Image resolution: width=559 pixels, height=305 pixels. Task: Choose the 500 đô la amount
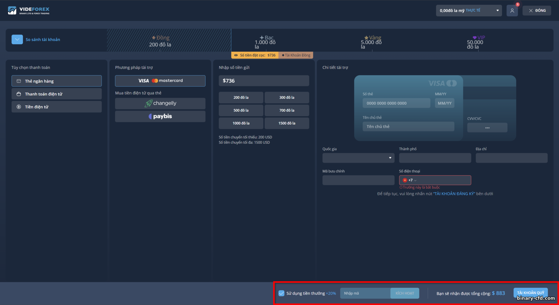(x=241, y=110)
